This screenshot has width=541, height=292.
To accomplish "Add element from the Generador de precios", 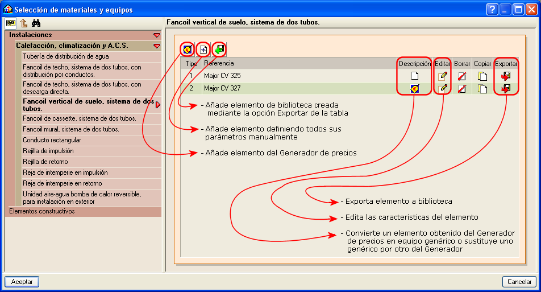I will pyautogui.click(x=188, y=50).
